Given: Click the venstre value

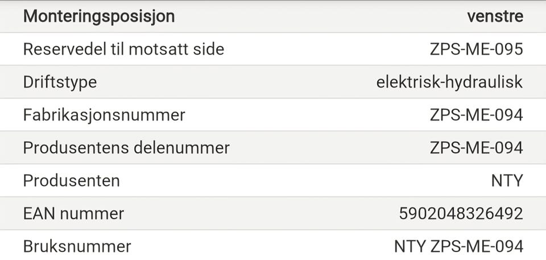Looking at the screenshot, I should pos(494,16).
